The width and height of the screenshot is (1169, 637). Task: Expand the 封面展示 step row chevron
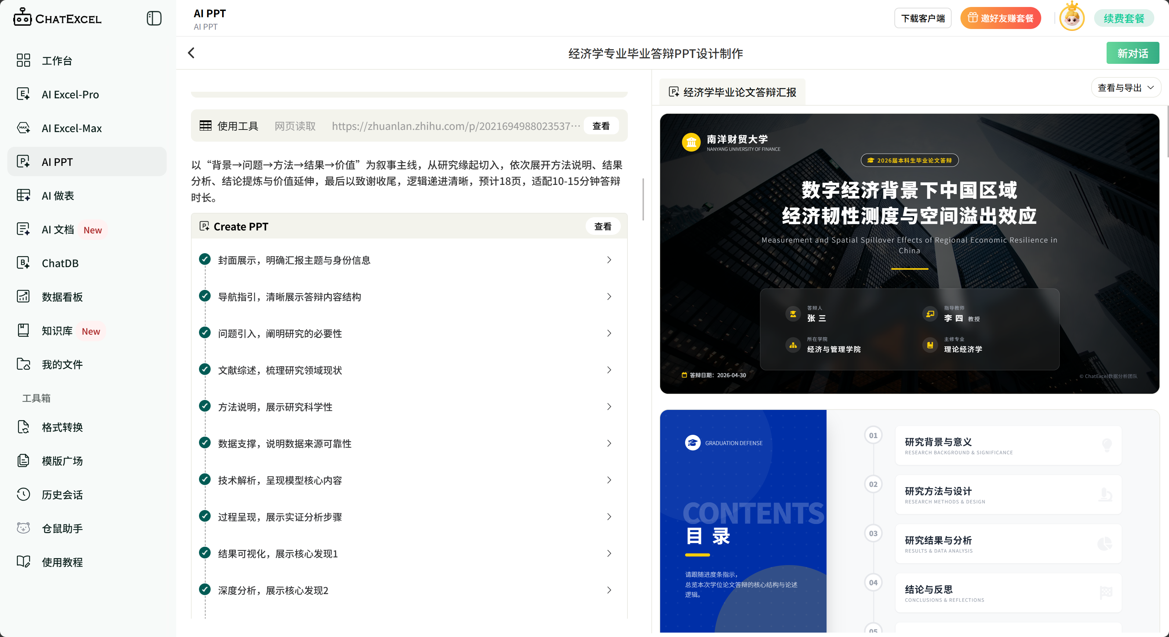(x=609, y=260)
